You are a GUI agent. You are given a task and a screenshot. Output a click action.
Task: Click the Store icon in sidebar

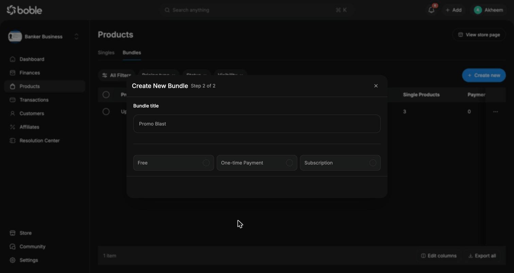tap(13, 233)
